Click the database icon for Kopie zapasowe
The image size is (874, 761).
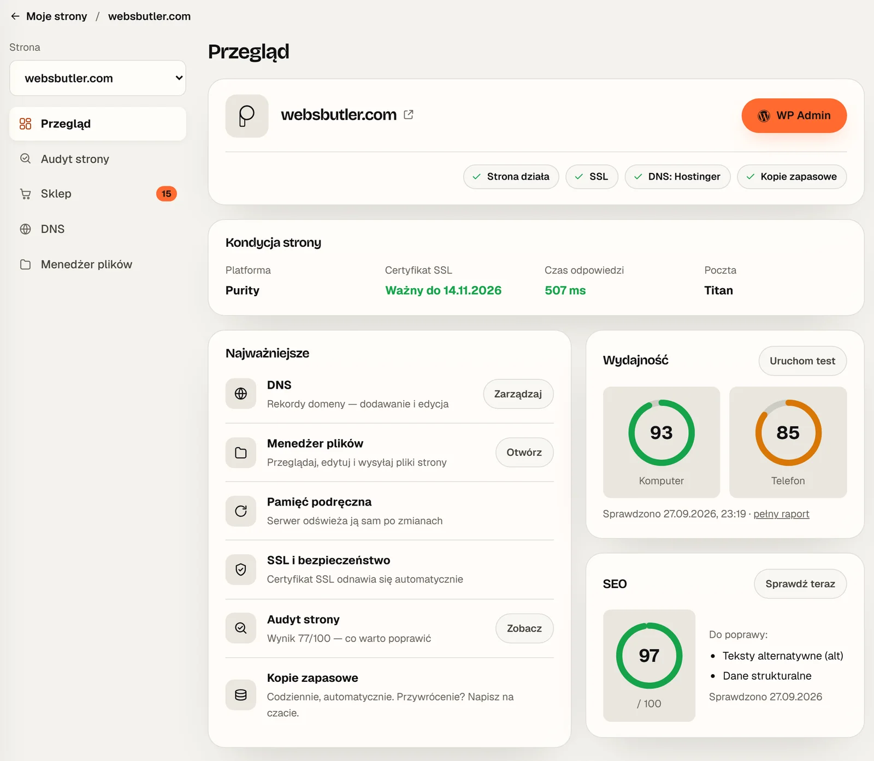[241, 695]
